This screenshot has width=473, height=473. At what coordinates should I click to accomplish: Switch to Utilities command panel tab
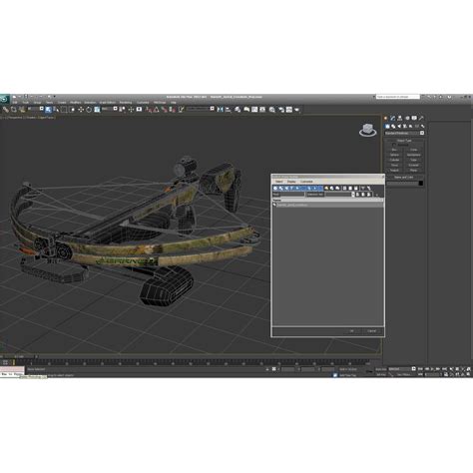pos(421,118)
